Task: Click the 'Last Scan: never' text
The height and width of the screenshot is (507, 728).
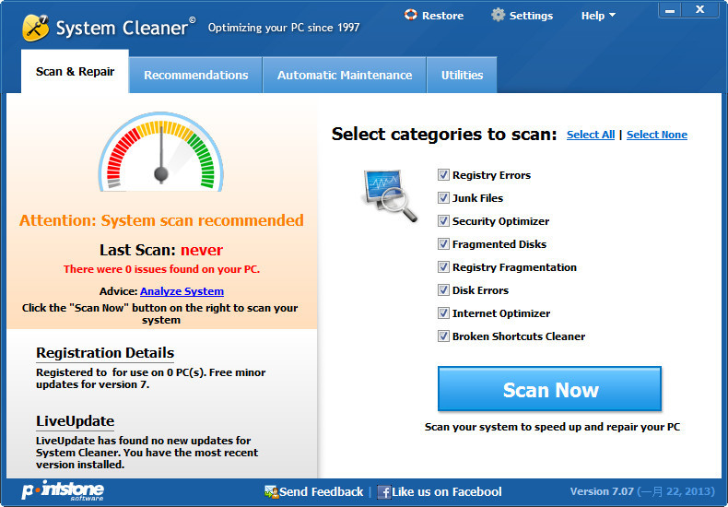Action: click(161, 250)
